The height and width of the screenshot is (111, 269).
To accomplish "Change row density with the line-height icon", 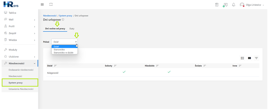I will (242, 58).
